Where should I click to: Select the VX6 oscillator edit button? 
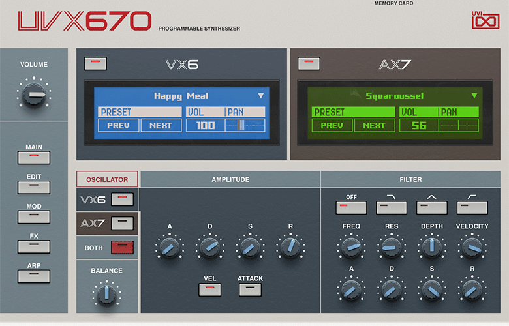[x=122, y=200]
